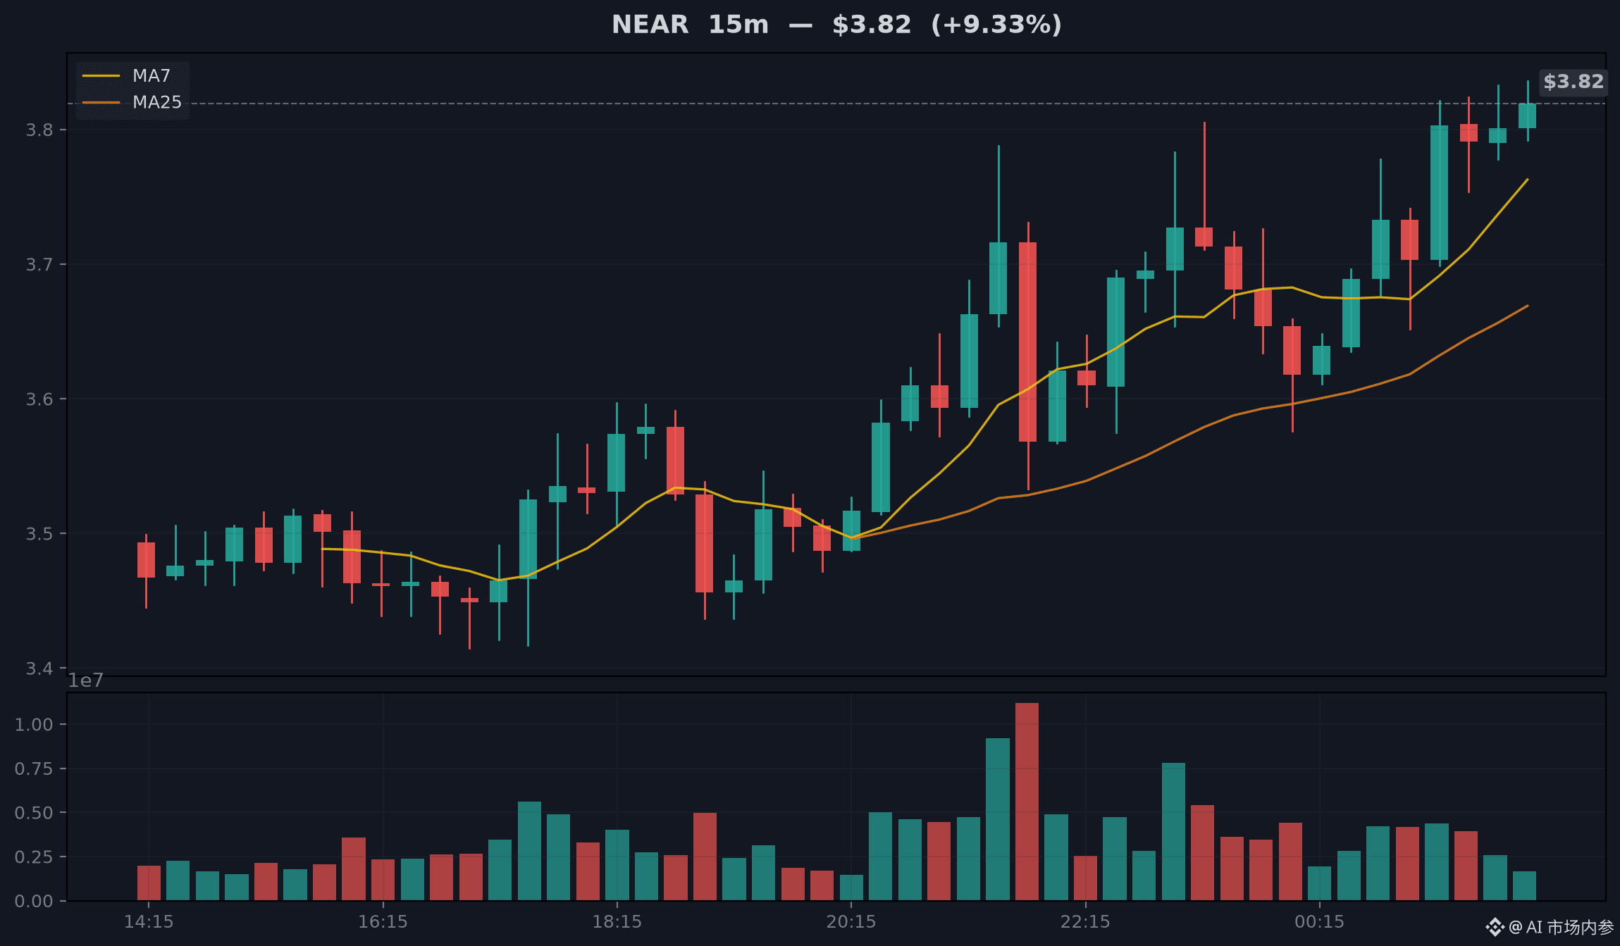This screenshot has height=946, width=1620.
Task: Click the 3.8 price axis label
Action: 39,130
